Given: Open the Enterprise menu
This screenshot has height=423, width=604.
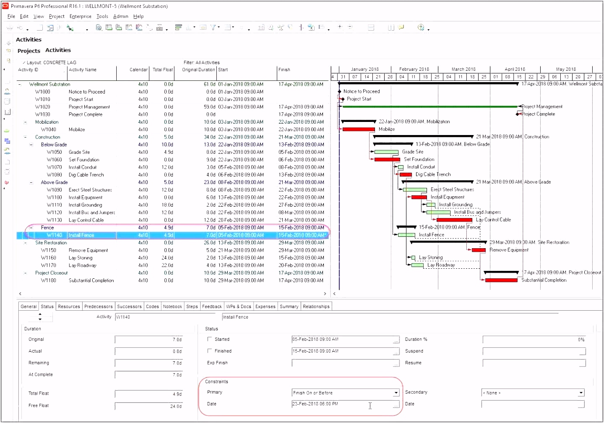Looking at the screenshot, I should (80, 16).
